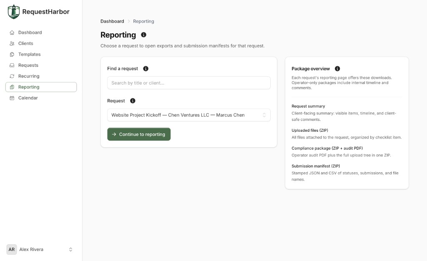Click the arrow icon on Continue button
427x261 pixels.
click(x=114, y=134)
